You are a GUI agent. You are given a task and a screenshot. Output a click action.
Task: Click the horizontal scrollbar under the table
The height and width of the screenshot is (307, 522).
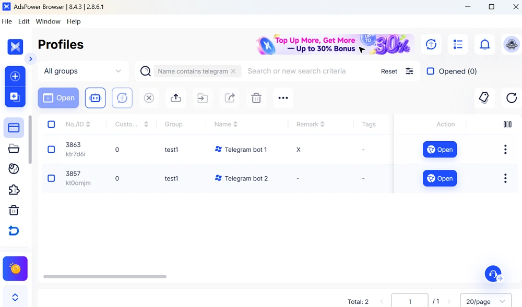(105, 276)
